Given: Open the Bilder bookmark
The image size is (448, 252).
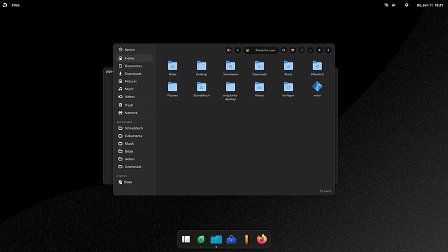Looking at the screenshot, I should click(x=134, y=151).
